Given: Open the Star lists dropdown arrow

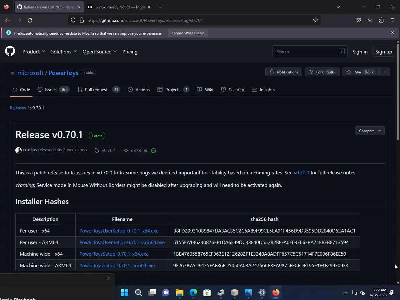Looking at the screenshot, I should coord(385,72).
